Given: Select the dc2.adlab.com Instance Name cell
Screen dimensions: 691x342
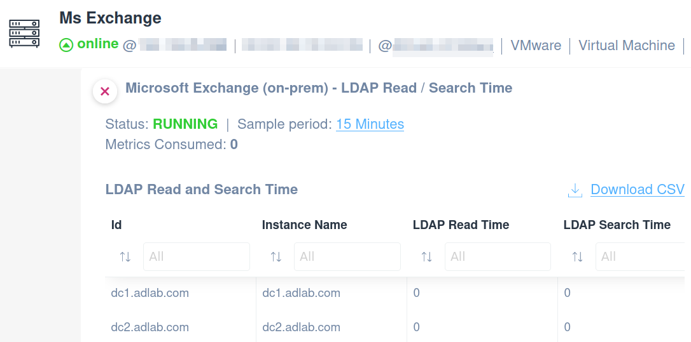Looking at the screenshot, I should coord(301,327).
